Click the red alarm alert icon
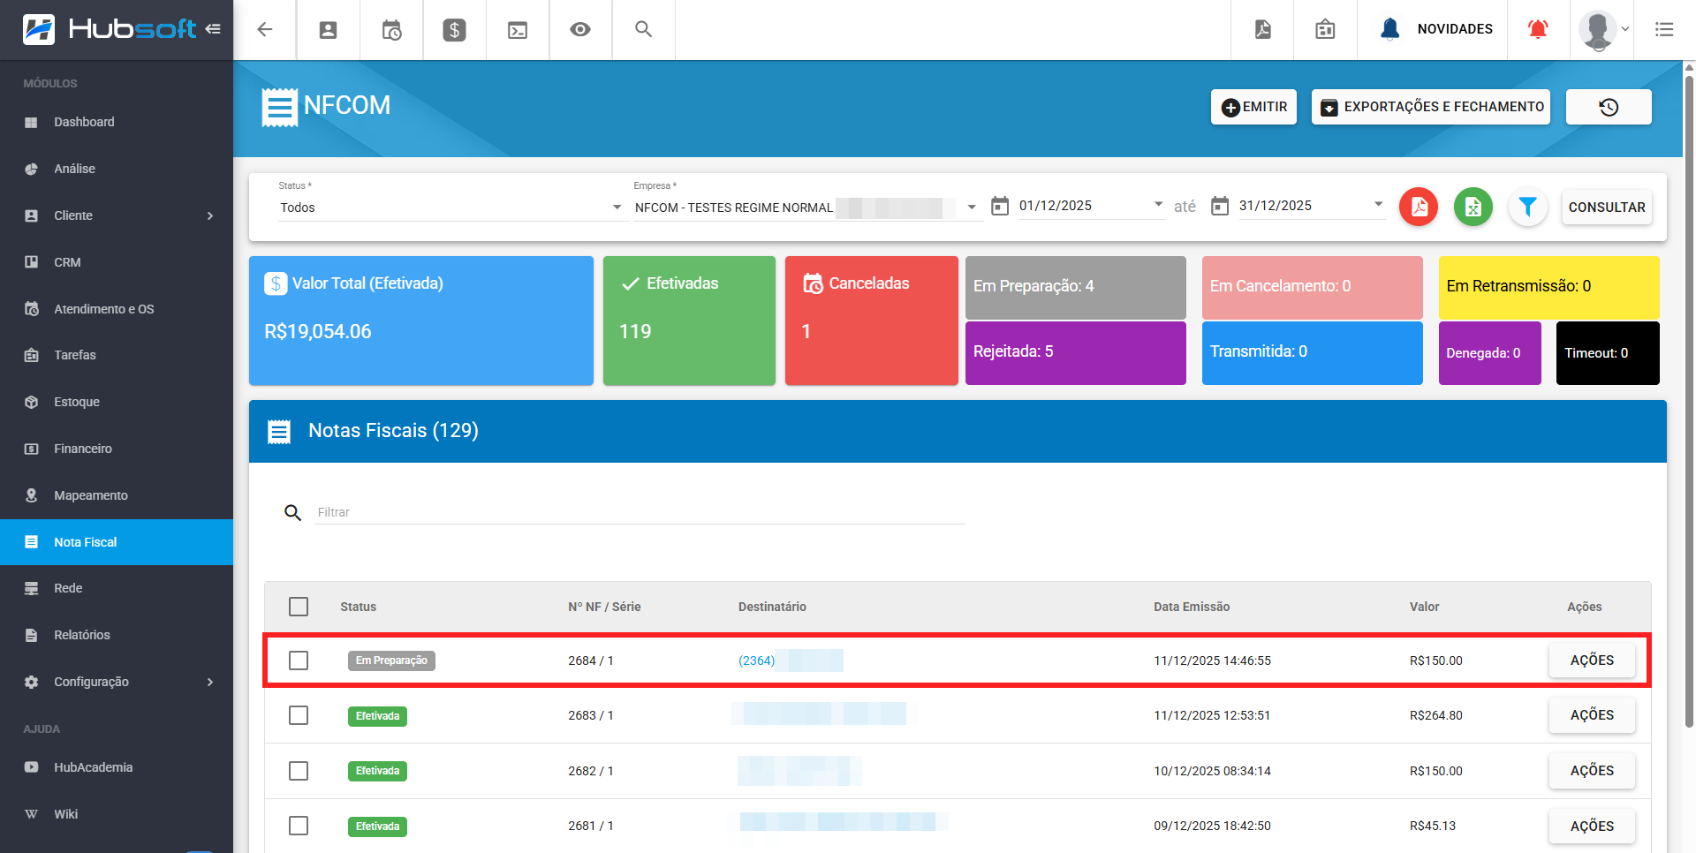 1538,29
